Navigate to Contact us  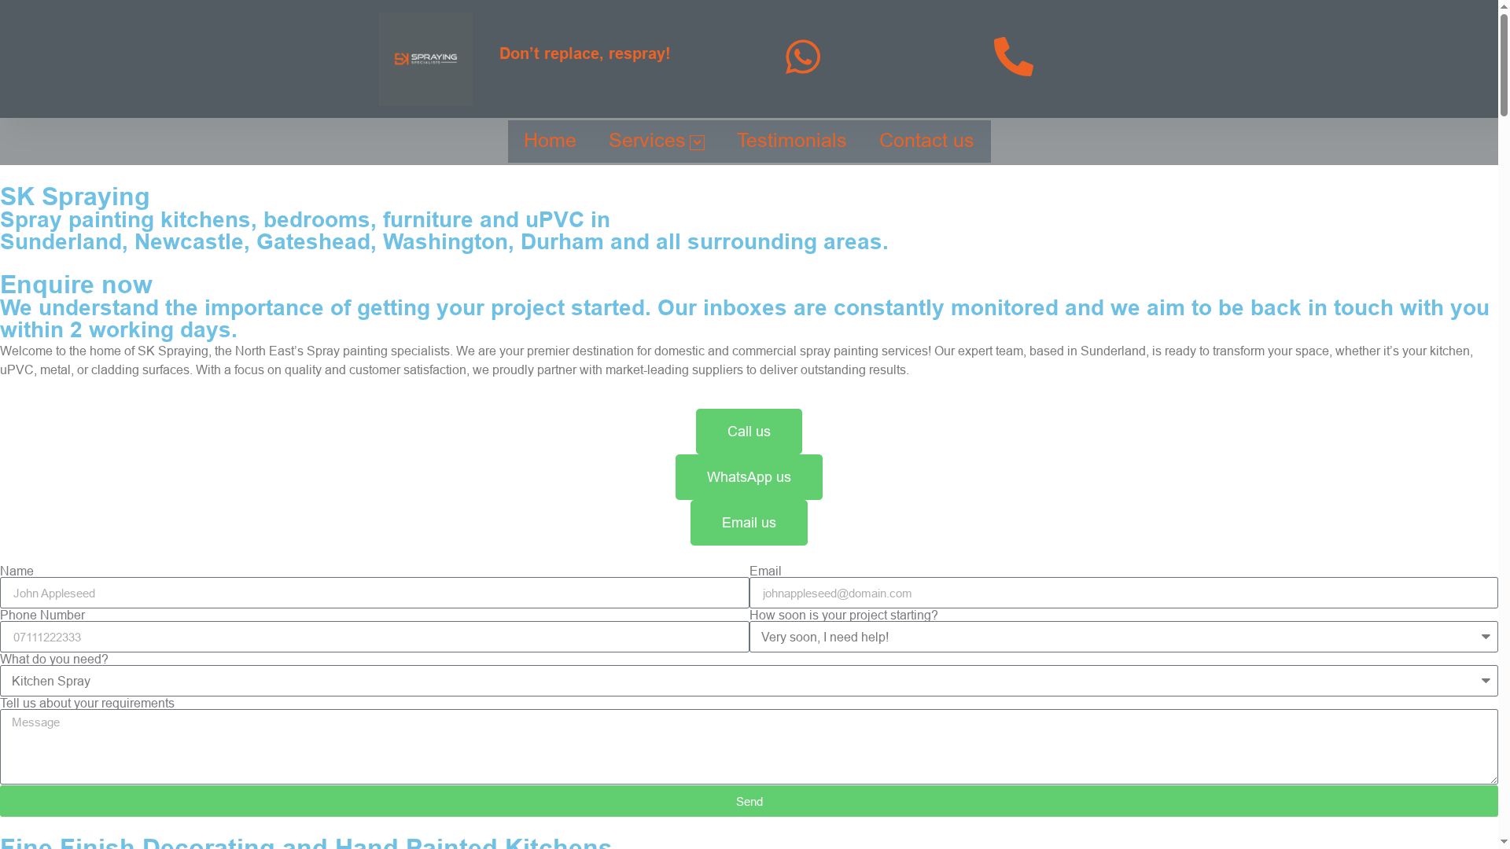point(926,141)
